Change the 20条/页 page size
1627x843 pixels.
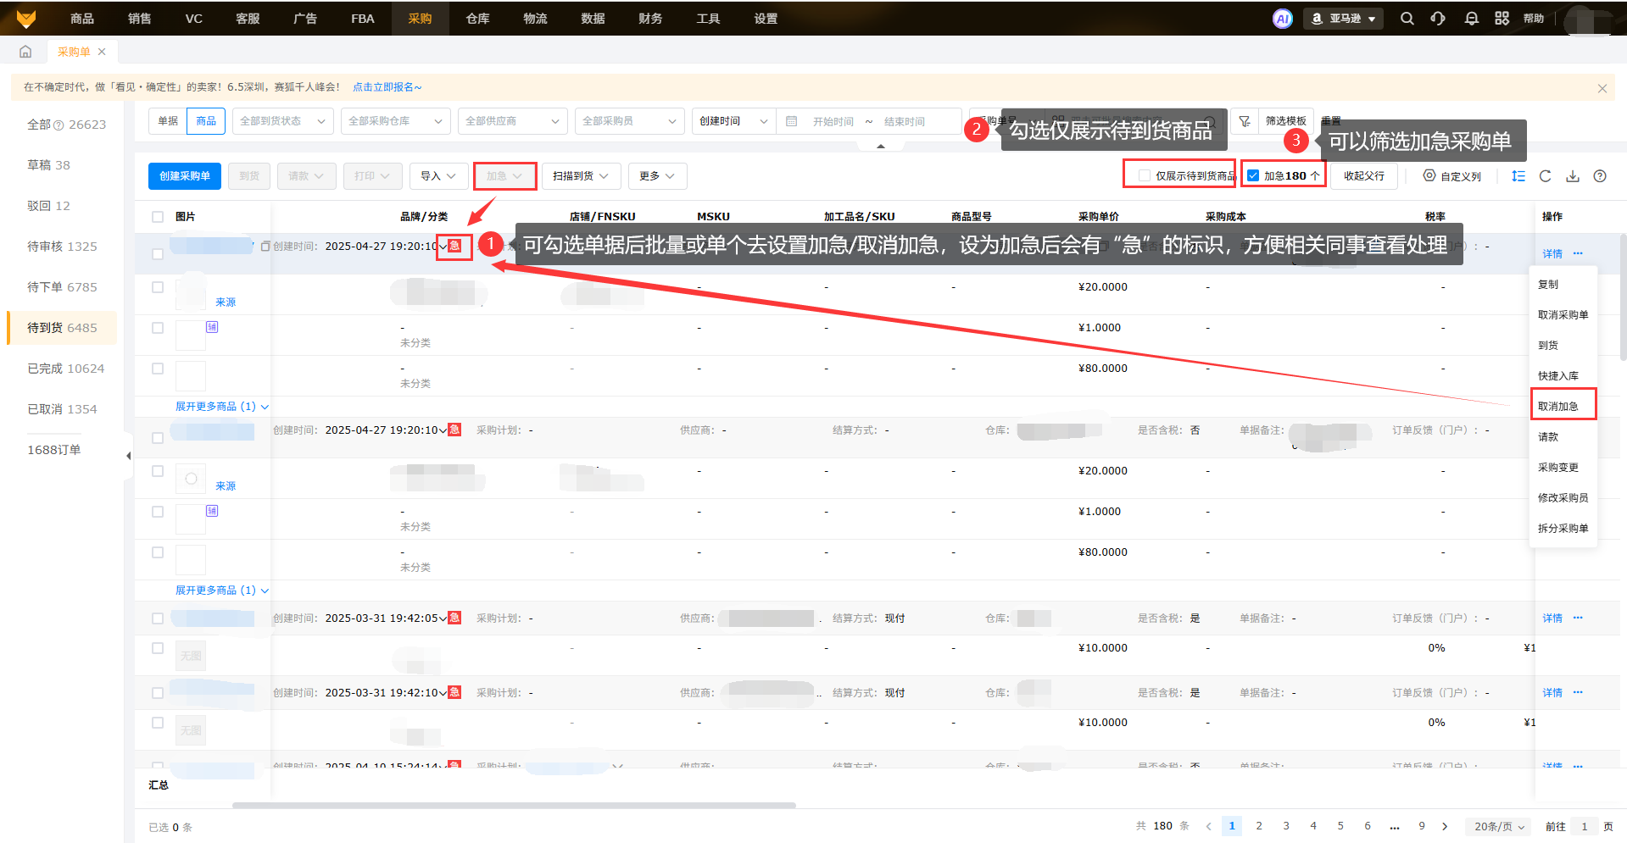coord(1499,827)
